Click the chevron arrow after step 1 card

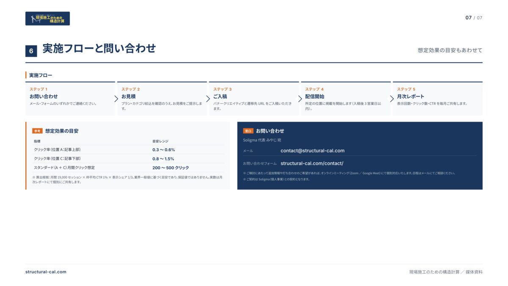tap(116, 99)
